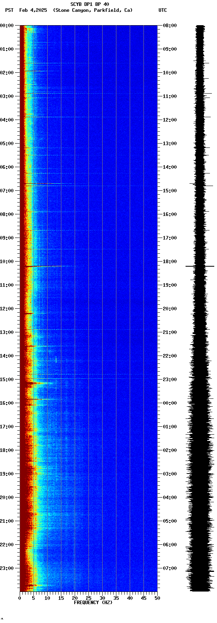Click the 'UTC' timezone label

[x=163, y=10]
